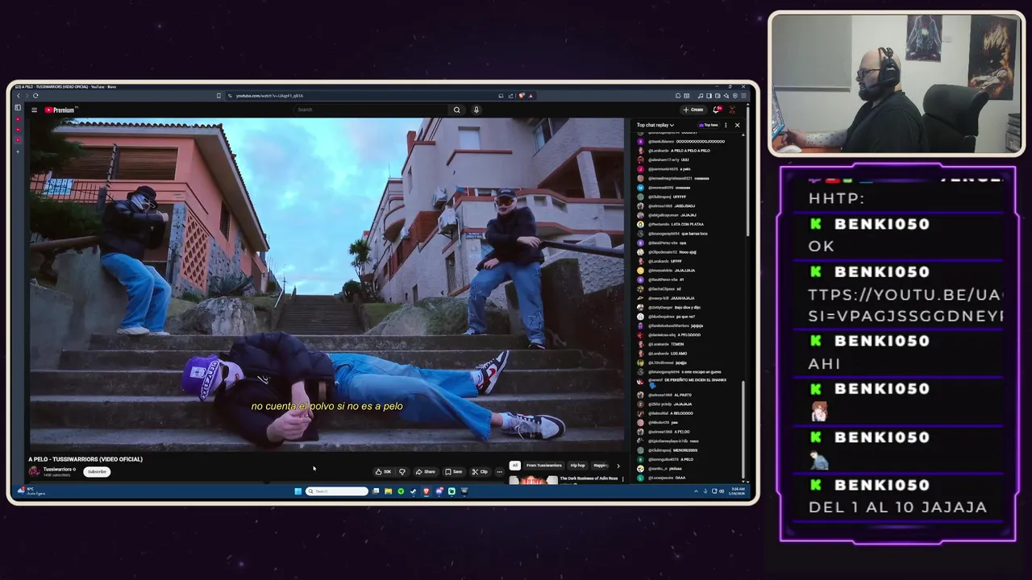This screenshot has height=580, width=1032.
Task: Open Tussiwarriors channel name link
Action: 59,469
